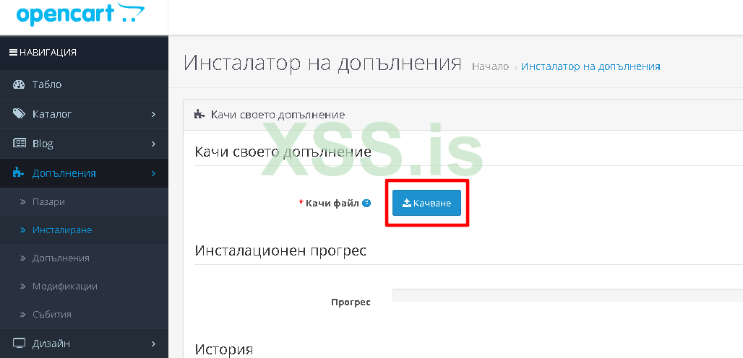The height and width of the screenshot is (358, 743).
Task: Collapse the Допълнения chevron arrow
Action: coord(153,173)
